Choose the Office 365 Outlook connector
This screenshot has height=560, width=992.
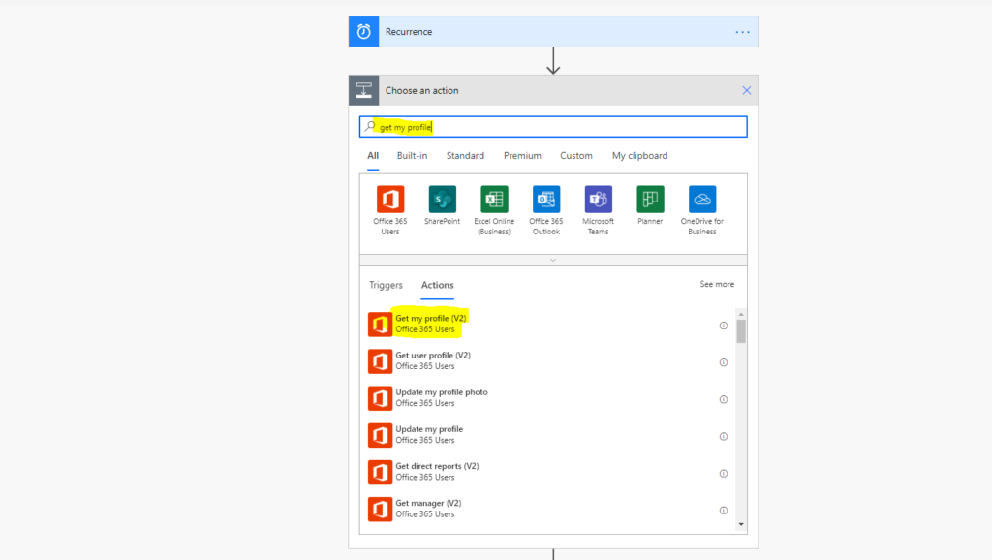(546, 210)
